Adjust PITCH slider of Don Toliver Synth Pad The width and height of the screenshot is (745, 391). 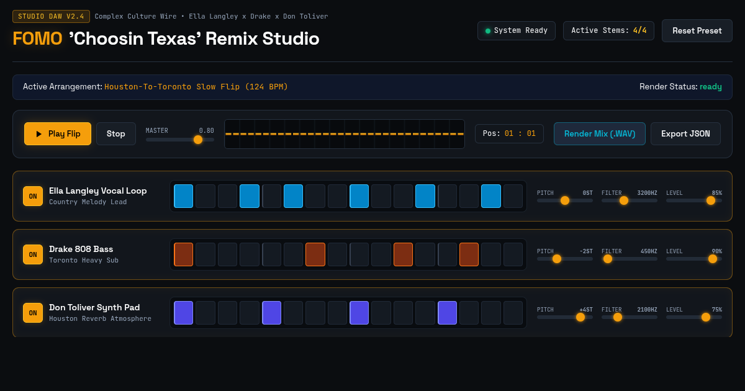click(x=565, y=317)
